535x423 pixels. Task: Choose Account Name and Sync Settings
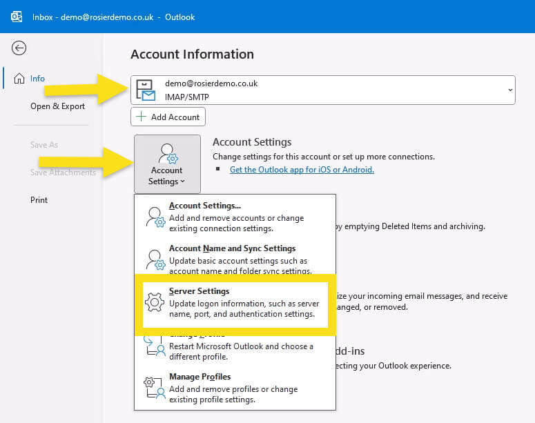tap(235, 259)
